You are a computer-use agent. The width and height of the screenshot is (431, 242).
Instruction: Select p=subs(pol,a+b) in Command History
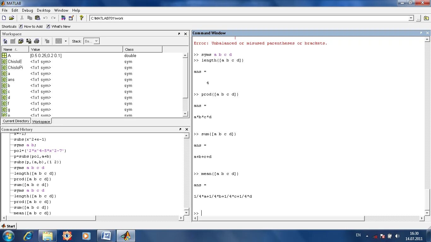click(32, 156)
